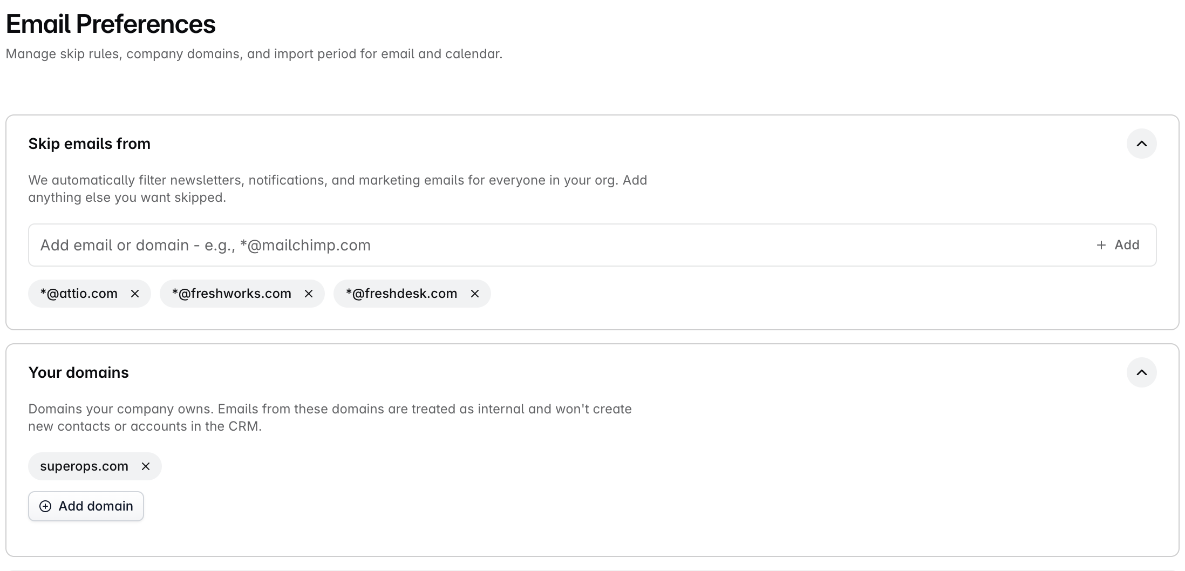Click the Add text in skip input
This screenshot has width=1185, height=571.
pos(1127,245)
